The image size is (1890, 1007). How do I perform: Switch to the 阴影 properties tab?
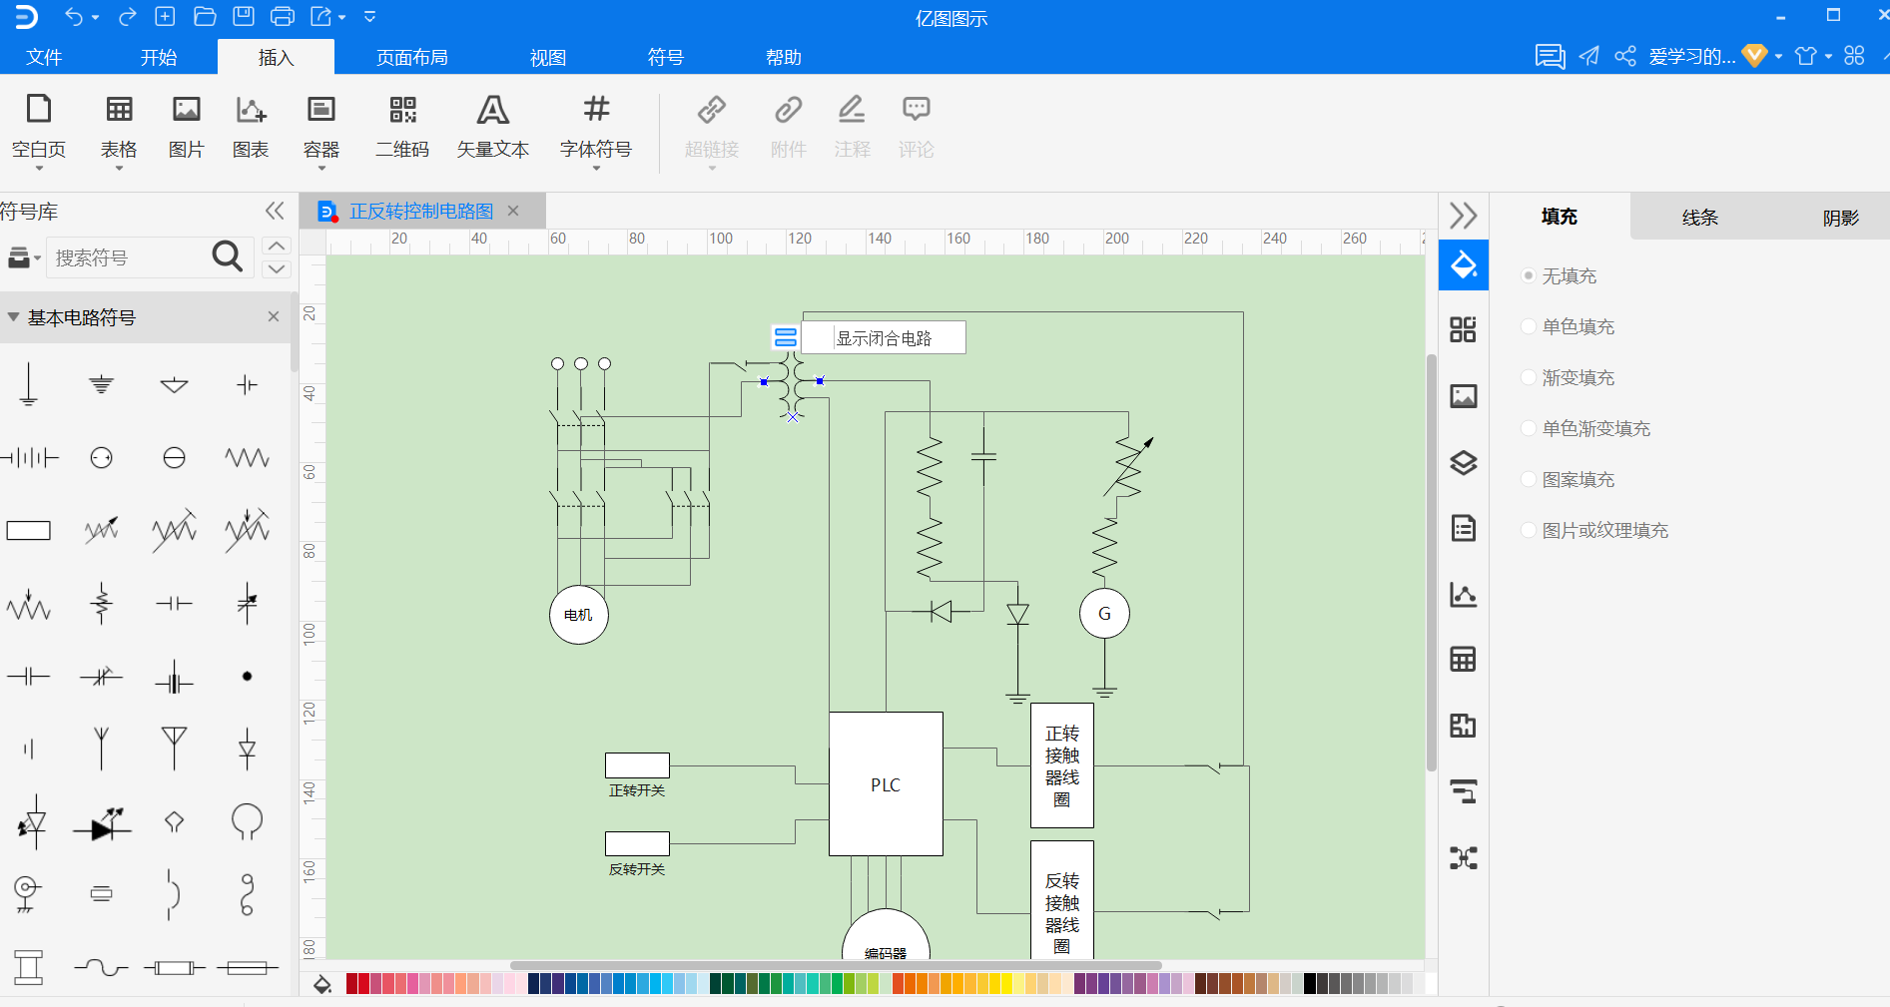pos(1841,217)
